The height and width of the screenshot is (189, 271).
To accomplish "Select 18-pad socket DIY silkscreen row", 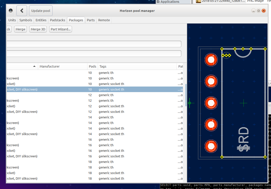I will 95,178.
